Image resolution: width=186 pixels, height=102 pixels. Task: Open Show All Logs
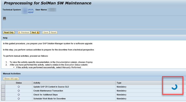tap(11, 79)
